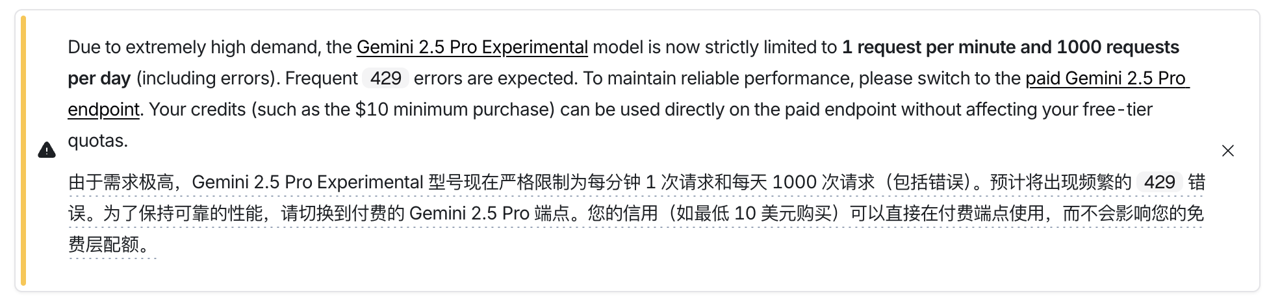The width and height of the screenshot is (1267, 300).
Task: Dismiss the rate limit notice banner
Action: tap(1227, 151)
